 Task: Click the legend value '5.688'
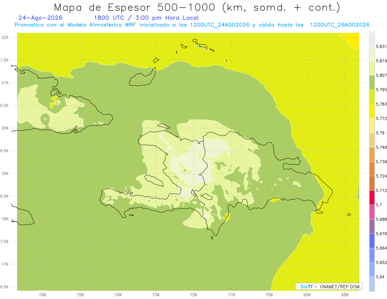(x=381, y=219)
